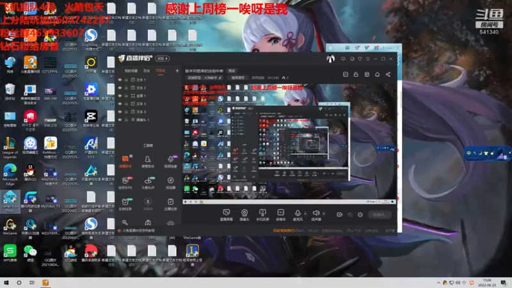Click the layout grid icon above preview
This screenshot has width=512, height=288.
pyautogui.click(x=367, y=74)
